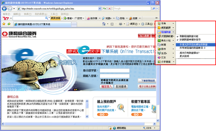The image size is (216, 131).
Task: Click the 取消重填 reset button
Action: pyautogui.click(x=121, y=86)
